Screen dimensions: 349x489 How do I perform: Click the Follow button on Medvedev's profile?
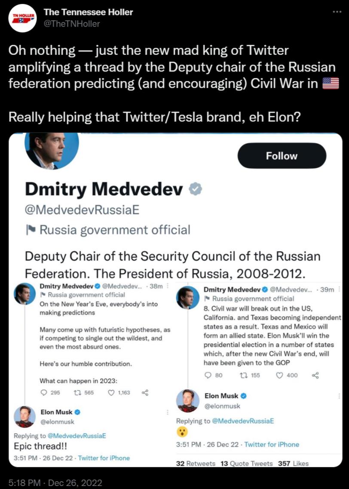coord(282,156)
